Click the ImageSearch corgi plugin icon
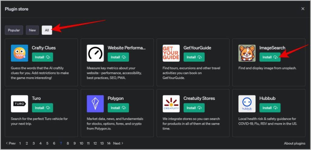 pyautogui.click(x=247, y=53)
